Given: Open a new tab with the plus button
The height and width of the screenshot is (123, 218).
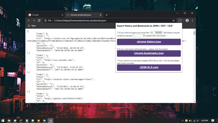Looking at the screenshot, I should (107, 15).
